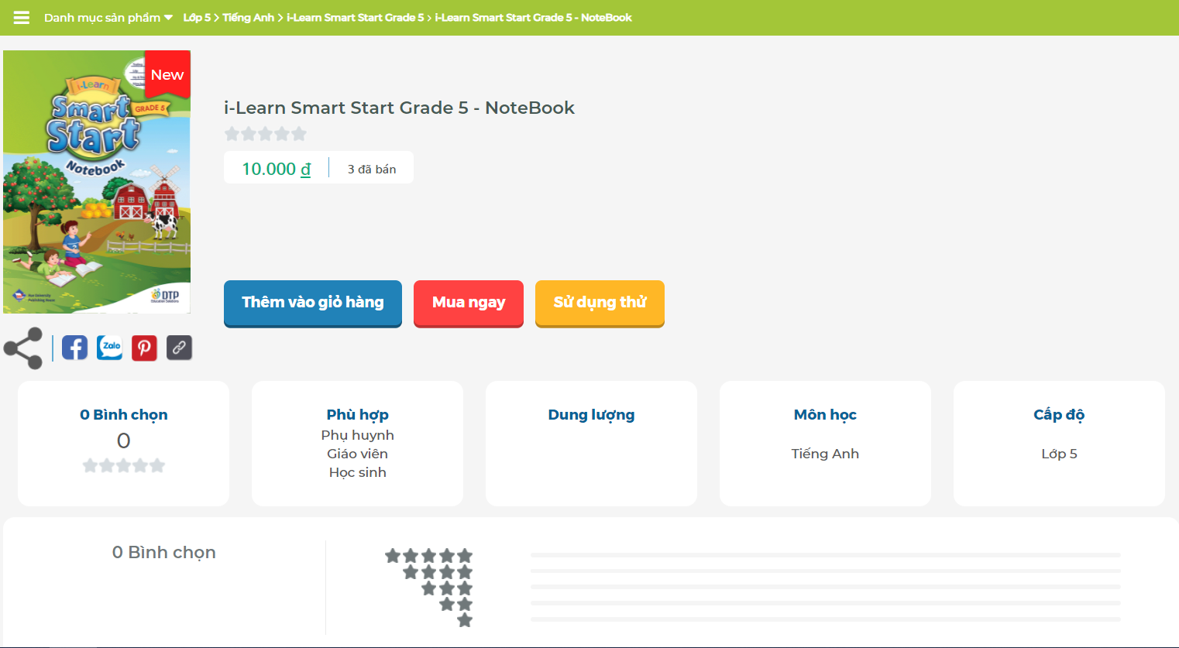
Task: Share the product via Zalo
Action: pos(109,348)
